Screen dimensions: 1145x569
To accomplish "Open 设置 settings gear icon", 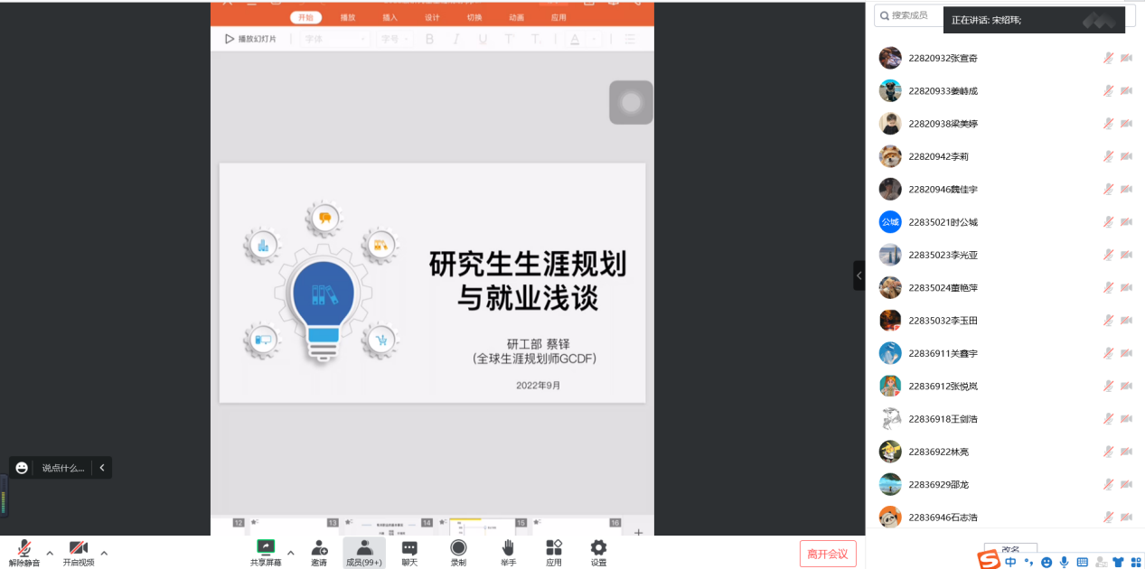I will point(598,547).
